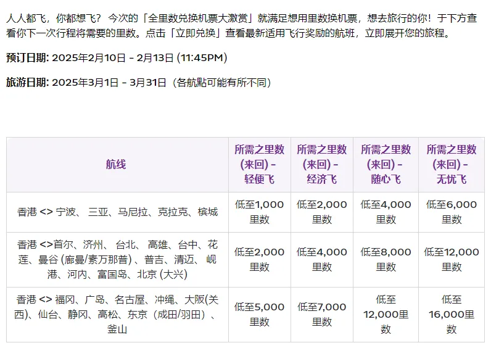Click the 低至5,000里数 cell
This screenshot has height=348, width=491.
(x=259, y=314)
